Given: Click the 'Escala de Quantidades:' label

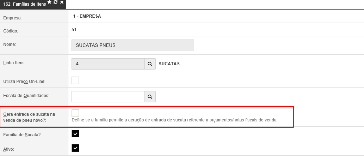Looking at the screenshot, I should (x=26, y=96).
